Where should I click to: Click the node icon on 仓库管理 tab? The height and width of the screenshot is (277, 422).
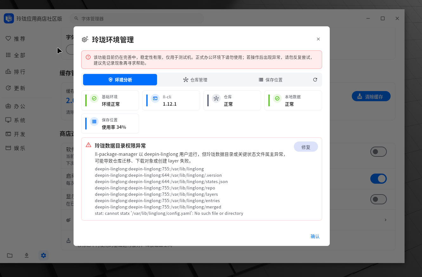(186, 80)
